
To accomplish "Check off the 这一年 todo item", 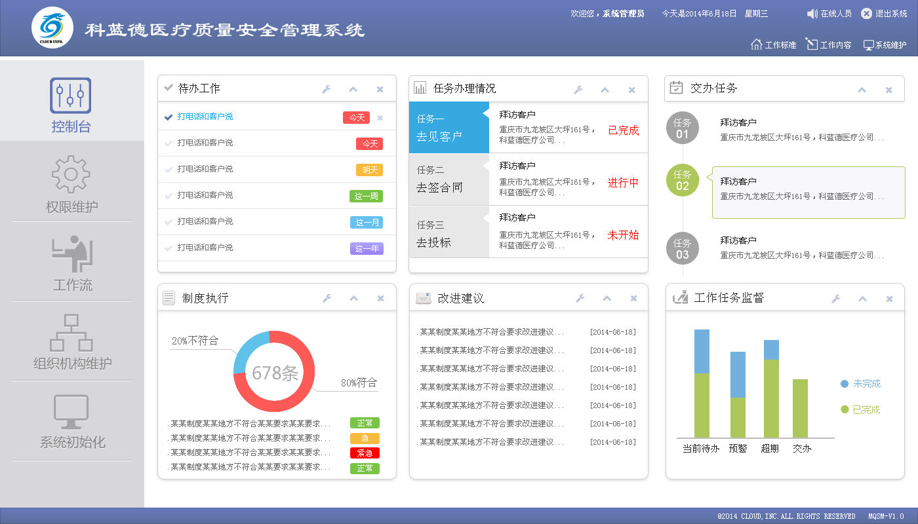I will [x=169, y=248].
